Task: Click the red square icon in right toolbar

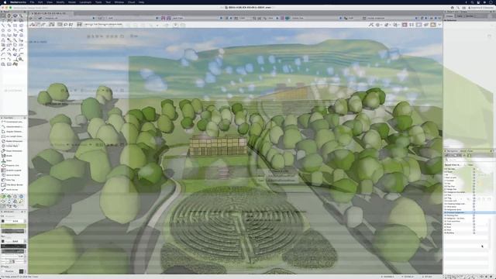Action: [405, 25]
